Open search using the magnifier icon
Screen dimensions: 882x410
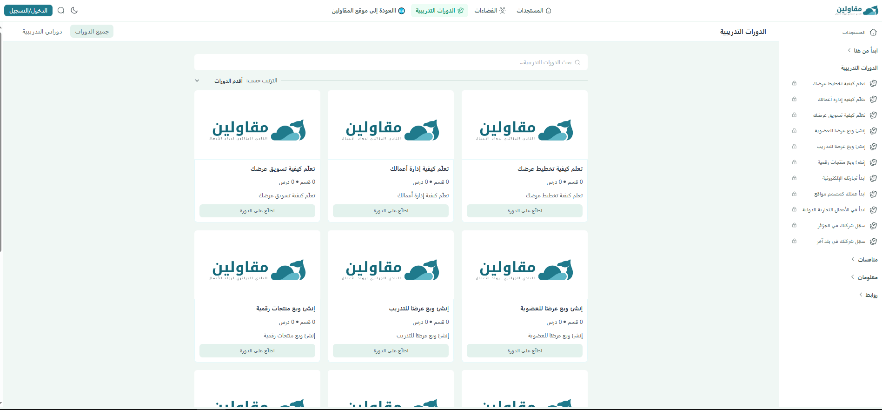(x=61, y=10)
